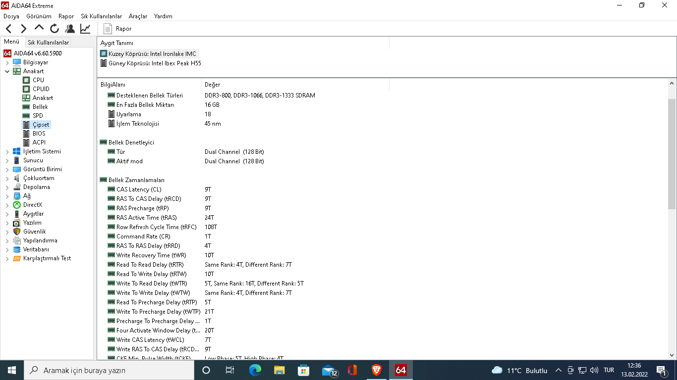The height and width of the screenshot is (380, 677).
Task: Expand the Aygıtlar tree node
Action: pyautogui.click(x=7, y=214)
